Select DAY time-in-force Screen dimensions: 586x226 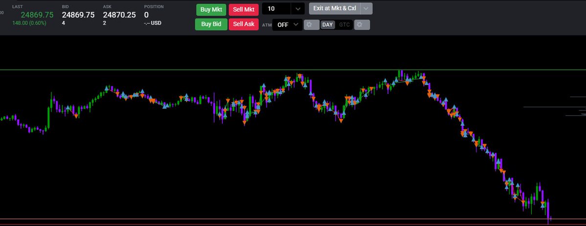point(327,24)
